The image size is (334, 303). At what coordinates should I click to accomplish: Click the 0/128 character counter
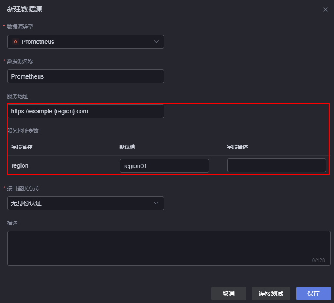tap(318, 260)
